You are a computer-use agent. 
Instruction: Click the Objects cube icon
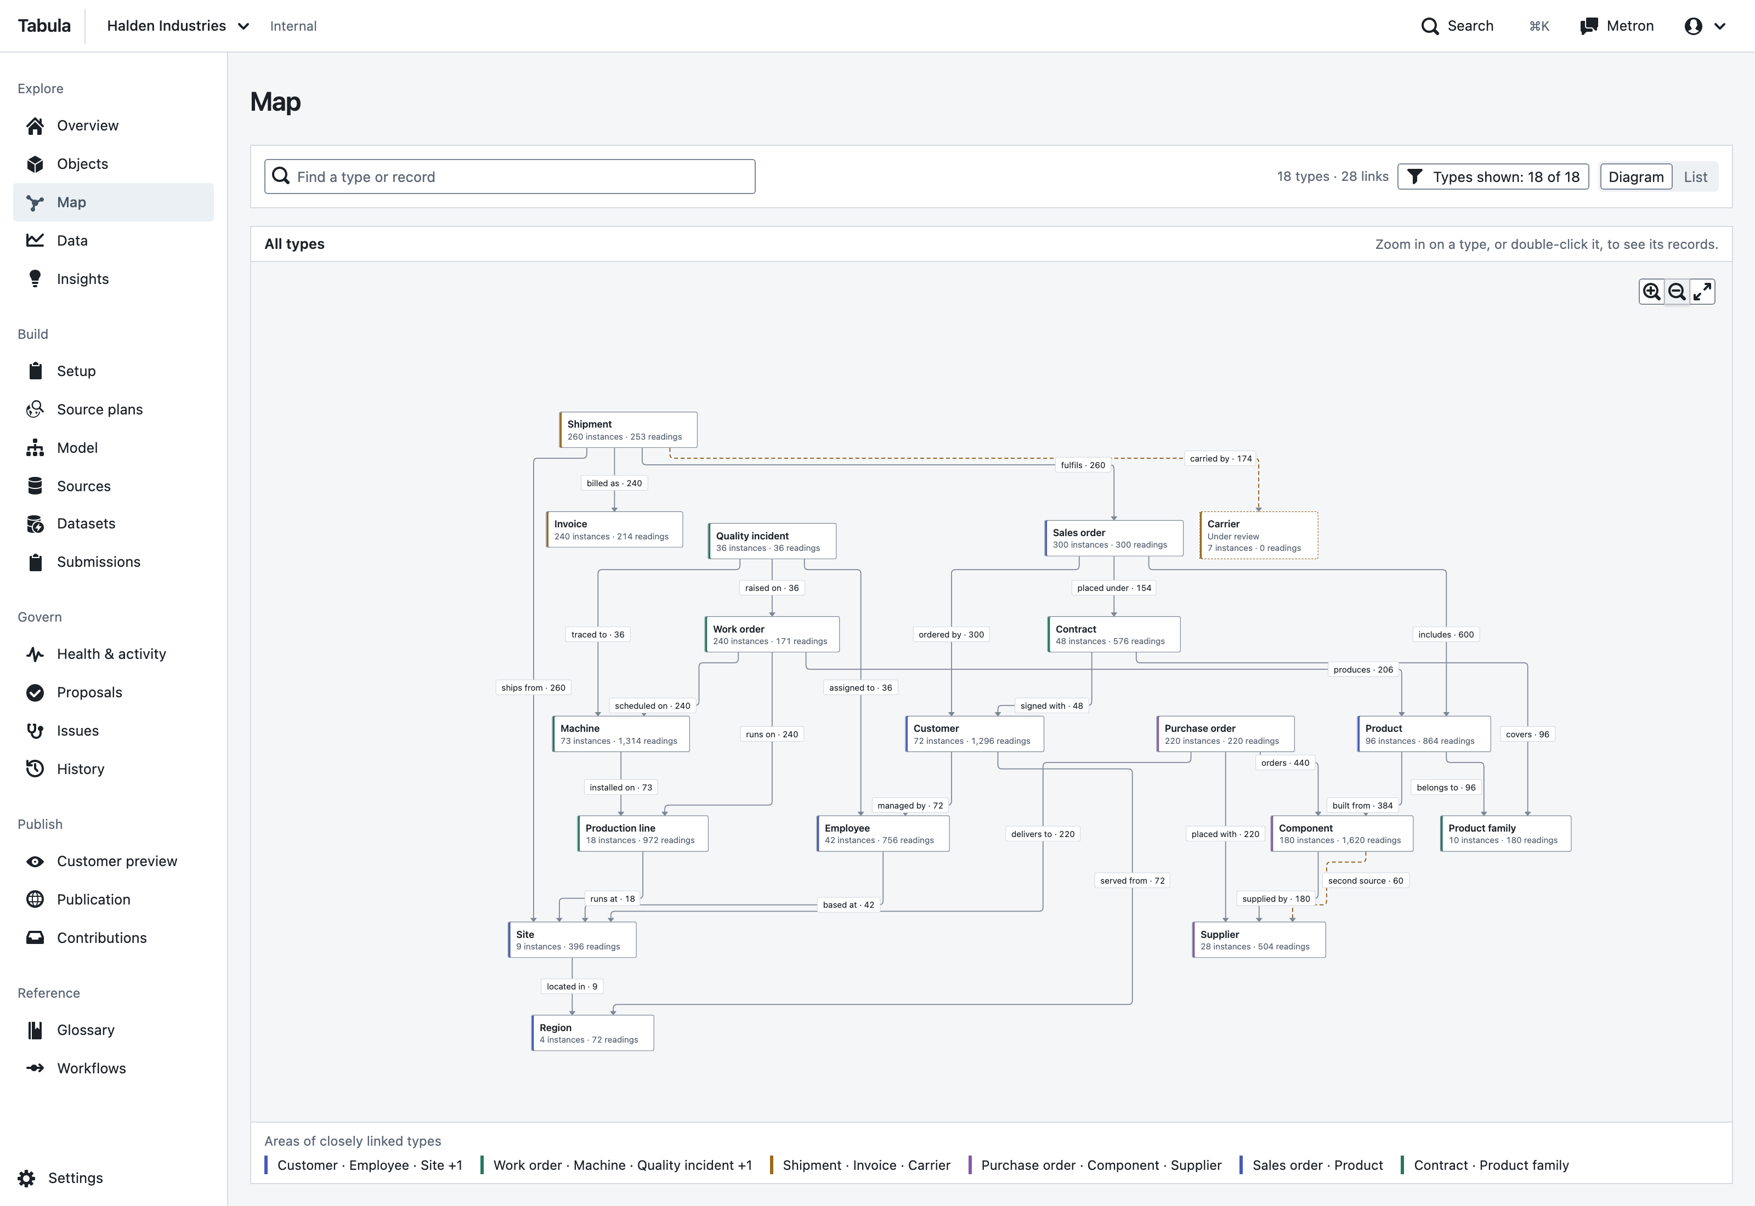point(35,164)
